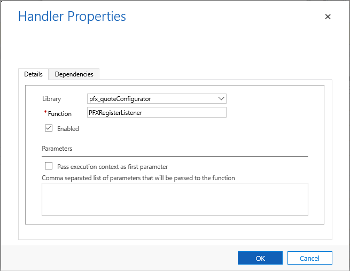The width and height of the screenshot is (350, 271).
Task: Click the red required asterisk beside Function
Action: coord(45,113)
